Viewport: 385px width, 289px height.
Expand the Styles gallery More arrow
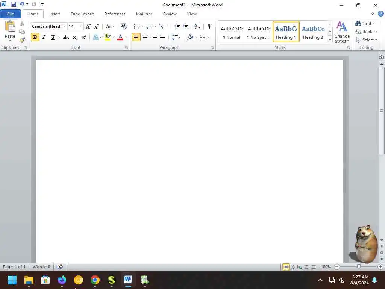point(330,39)
